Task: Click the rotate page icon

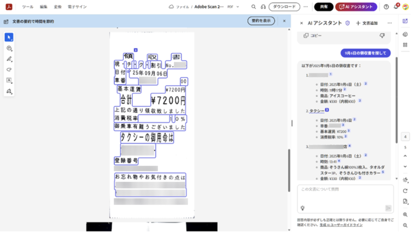Action: (405, 190)
